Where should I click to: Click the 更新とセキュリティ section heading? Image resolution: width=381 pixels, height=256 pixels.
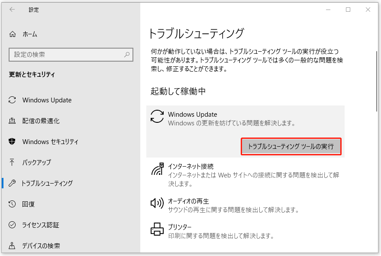(32, 75)
